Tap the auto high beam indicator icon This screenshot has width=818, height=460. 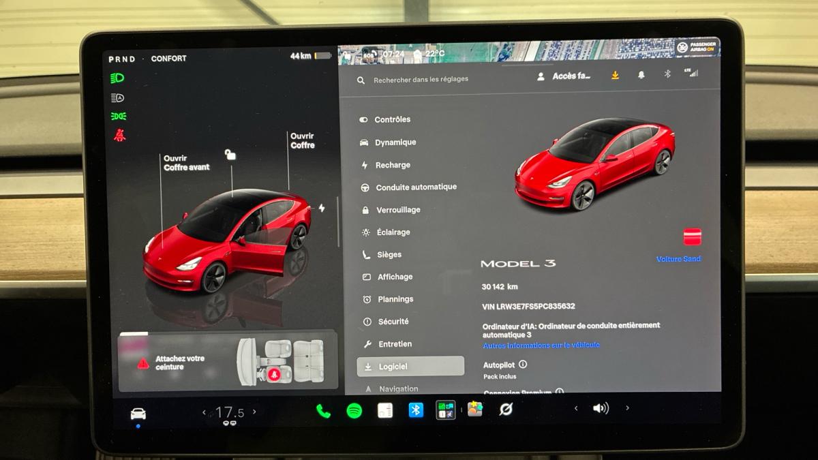coord(118,97)
